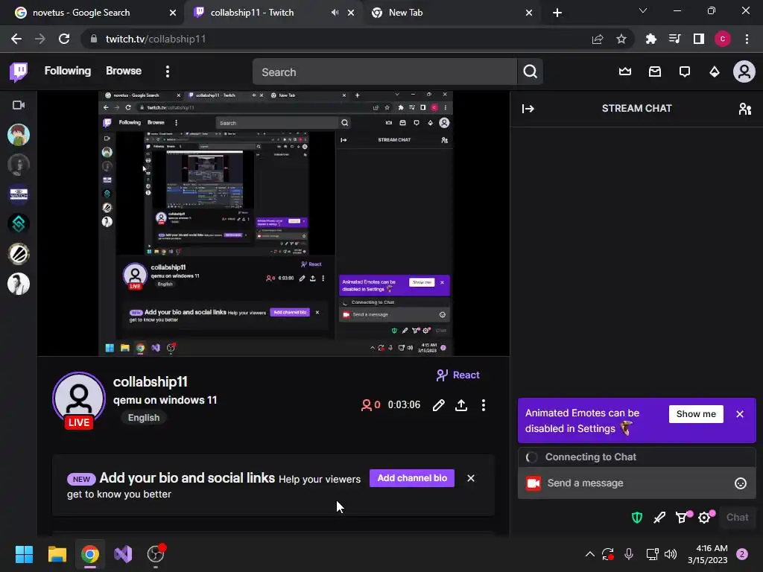This screenshot has width=763, height=572.
Task: Open the Twitch notifications inbox icon
Action: coord(655,72)
